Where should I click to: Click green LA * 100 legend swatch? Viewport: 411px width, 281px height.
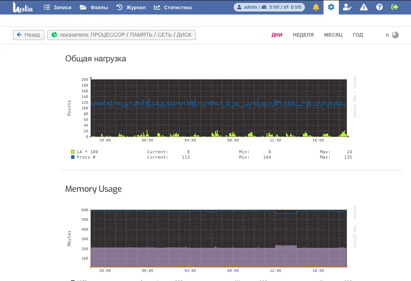pyautogui.click(x=73, y=152)
